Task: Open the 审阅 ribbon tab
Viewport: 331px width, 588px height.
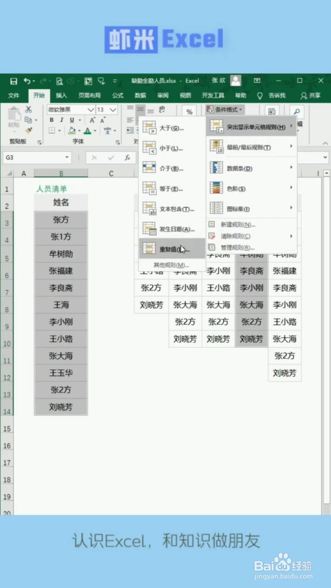Action: coord(163,96)
